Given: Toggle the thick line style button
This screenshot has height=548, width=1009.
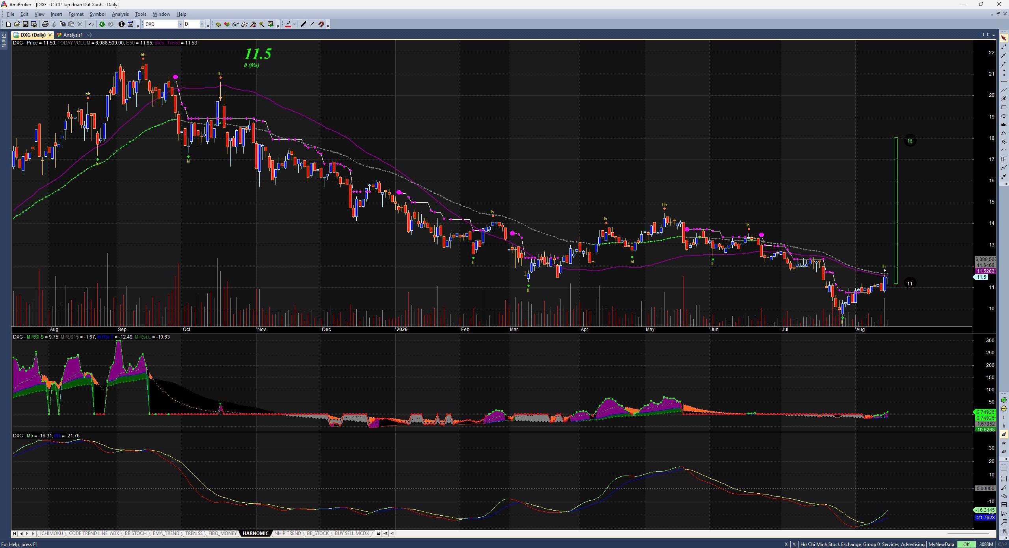Looking at the screenshot, I should click(303, 24).
